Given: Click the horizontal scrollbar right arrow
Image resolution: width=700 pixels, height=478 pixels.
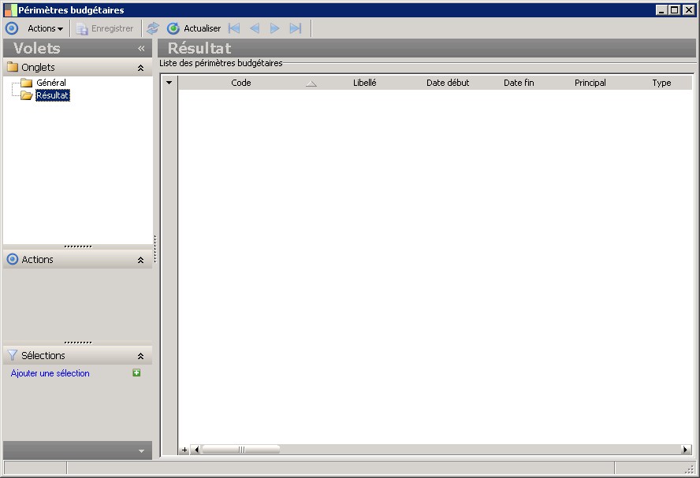Looking at the screenshot, I should 686,450.
